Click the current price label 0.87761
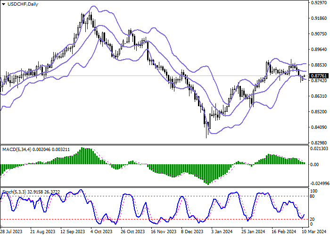The height and width of the screenshot is (236, 330). click(x=319, y=76)
